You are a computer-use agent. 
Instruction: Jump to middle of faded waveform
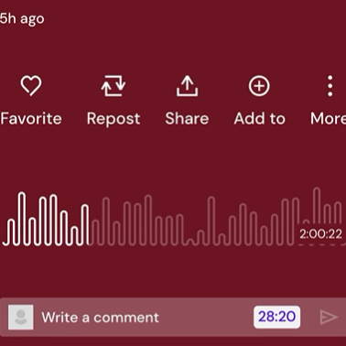[x=195, y=222]
